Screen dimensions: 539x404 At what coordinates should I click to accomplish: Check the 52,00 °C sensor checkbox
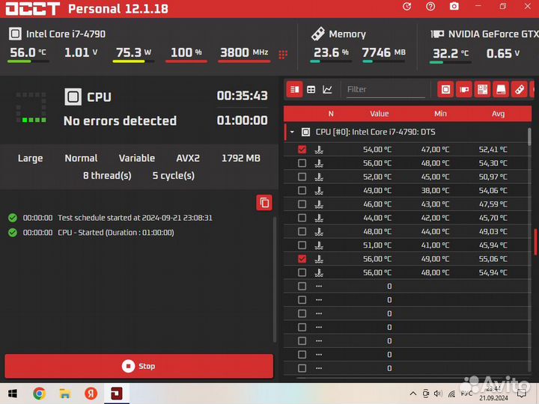(x=302, y=177)
